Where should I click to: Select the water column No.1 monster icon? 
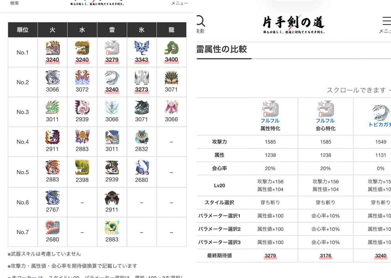pos(82,48)
